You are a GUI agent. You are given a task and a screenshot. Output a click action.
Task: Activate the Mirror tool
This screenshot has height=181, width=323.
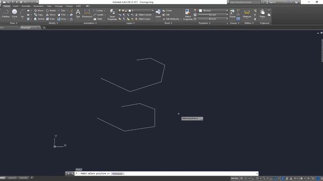50,15
